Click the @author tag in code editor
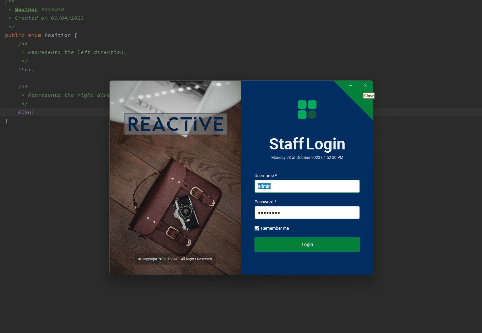482x333 pixels. [x=26, y=10]
